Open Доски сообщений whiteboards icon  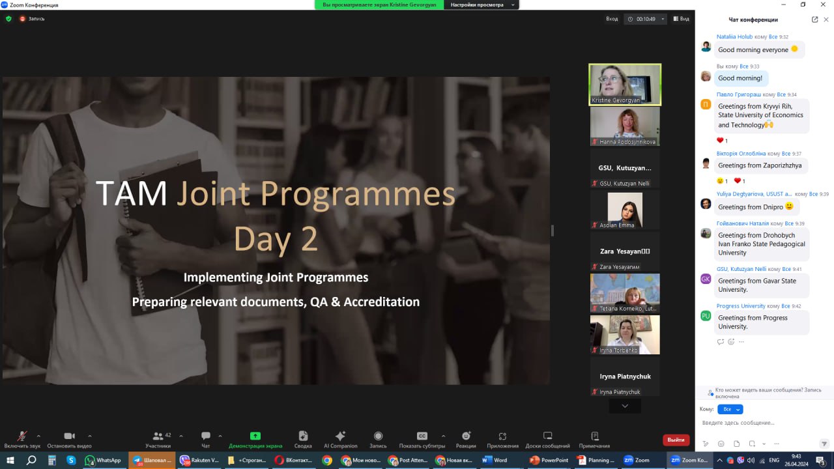[x=547, y=436]
